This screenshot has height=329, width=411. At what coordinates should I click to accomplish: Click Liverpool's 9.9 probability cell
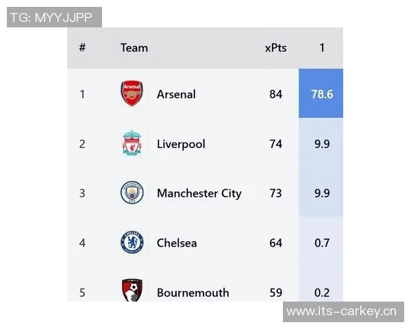tap(321, 144)
